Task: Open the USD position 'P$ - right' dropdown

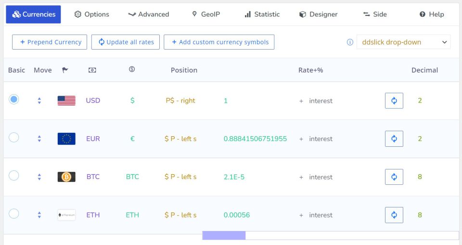Action: click(x=180, y=101)
